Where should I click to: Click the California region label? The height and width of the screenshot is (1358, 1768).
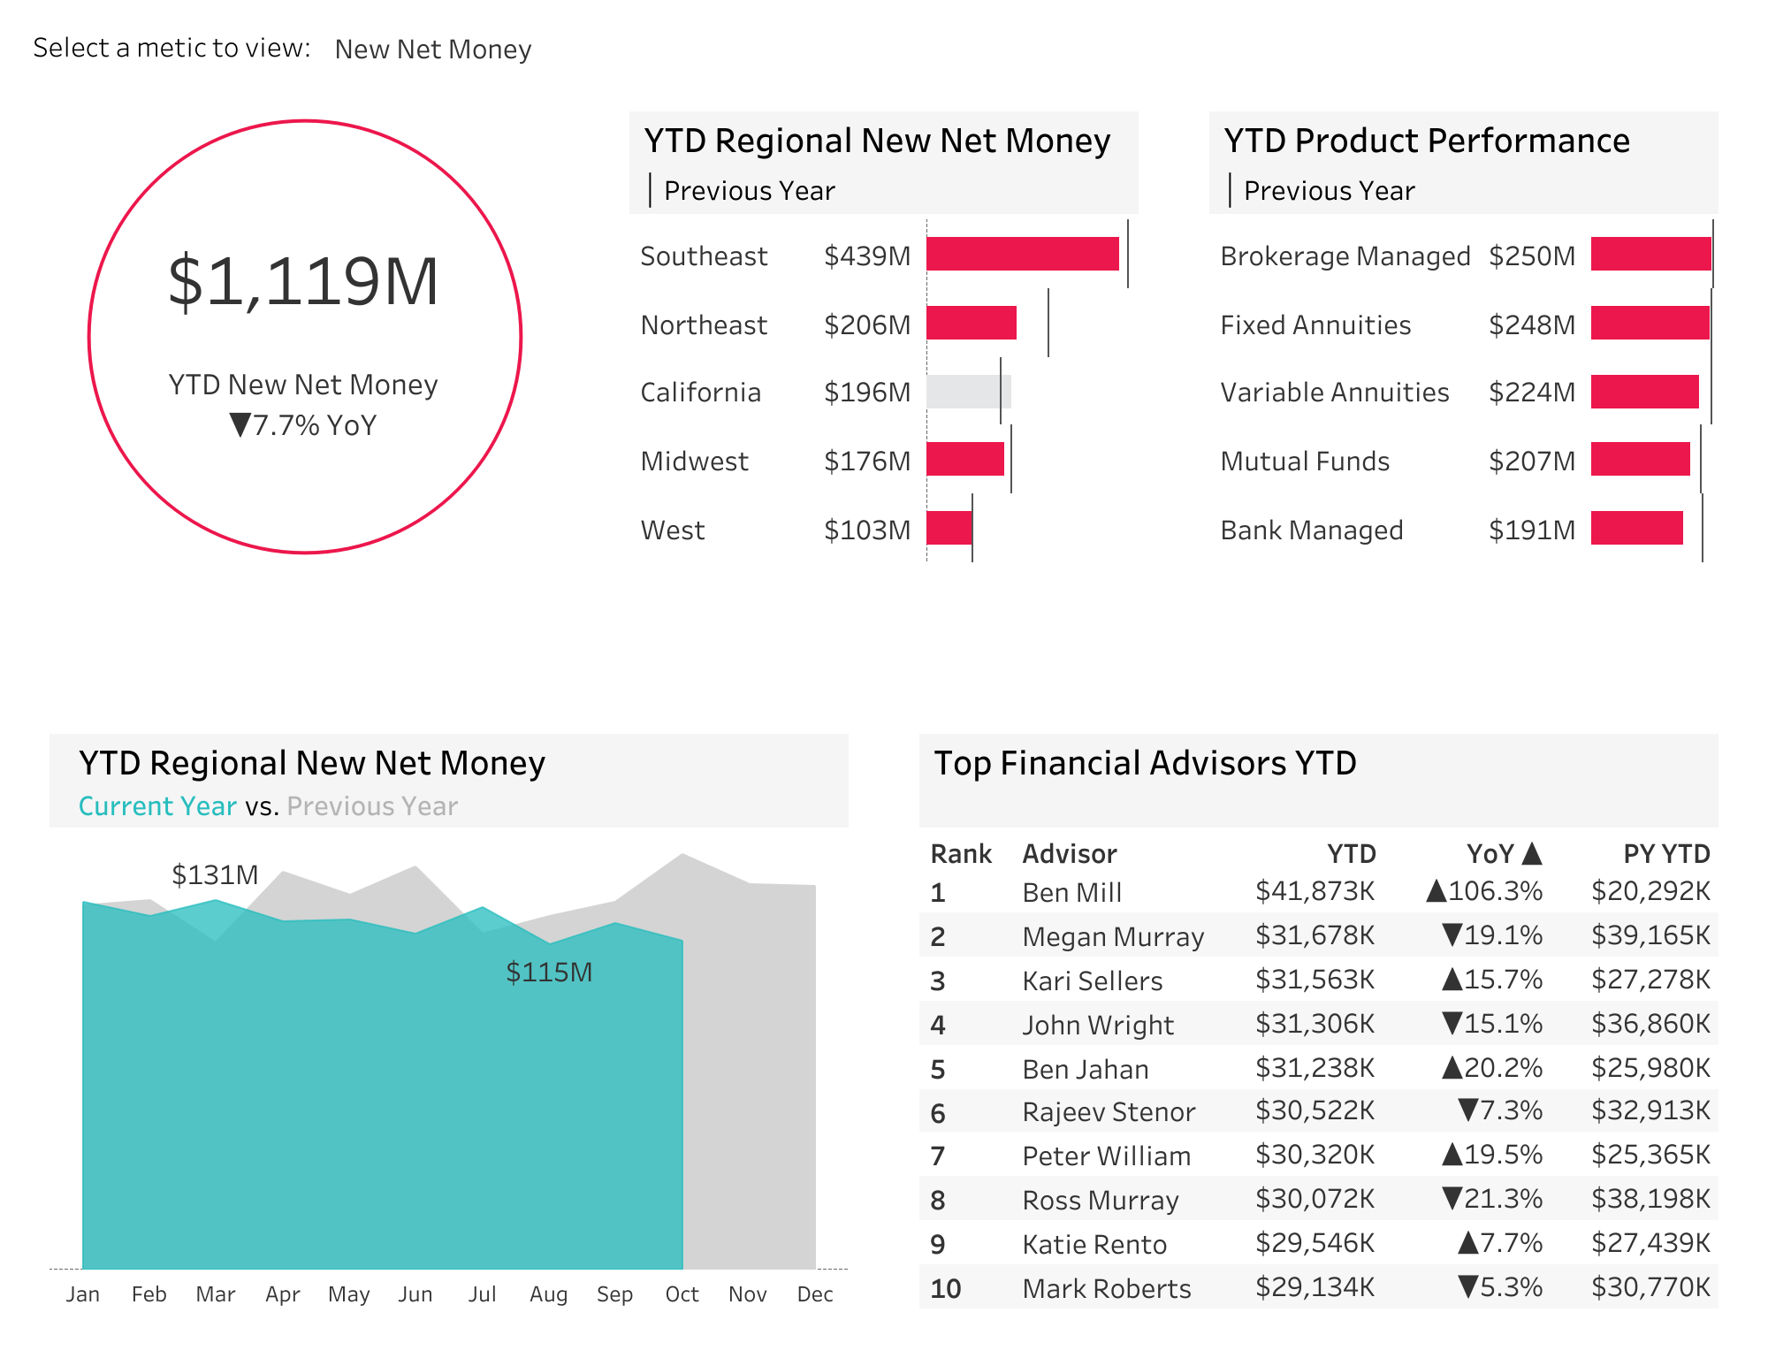700,393
